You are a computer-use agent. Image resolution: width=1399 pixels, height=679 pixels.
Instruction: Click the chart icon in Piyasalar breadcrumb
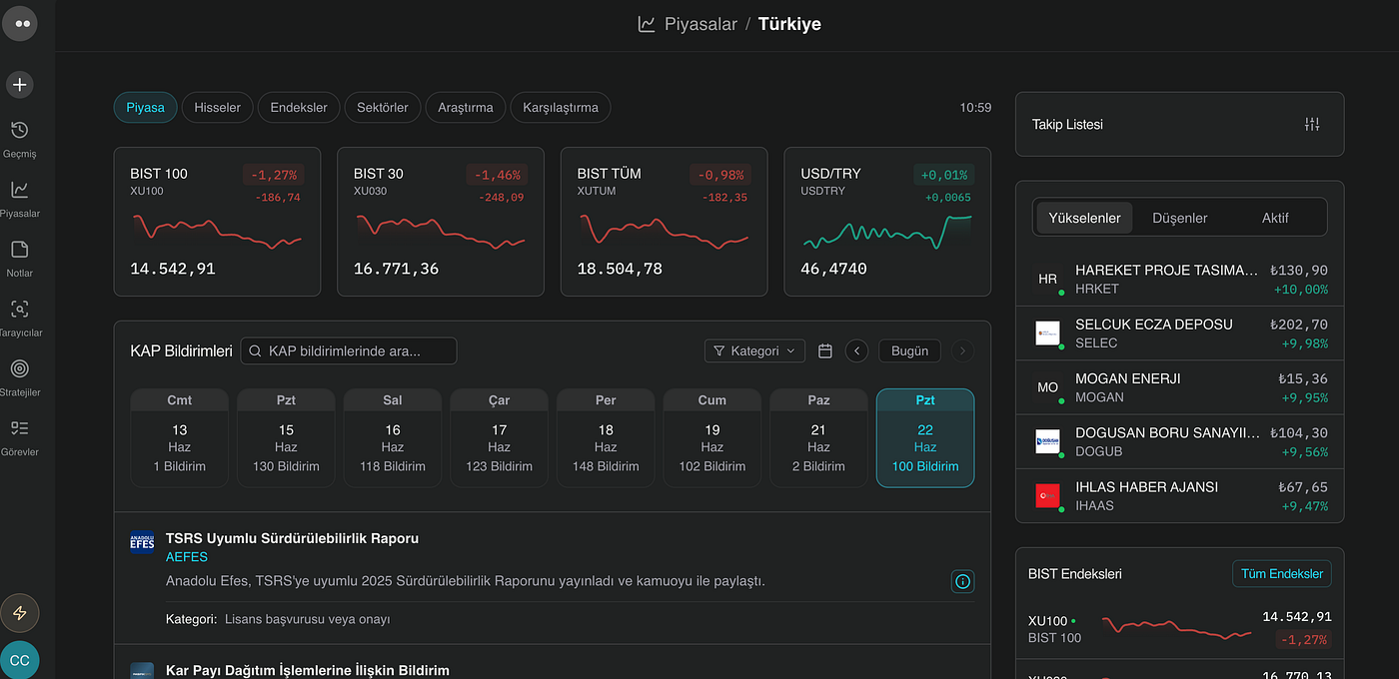(x=647, y=24)
